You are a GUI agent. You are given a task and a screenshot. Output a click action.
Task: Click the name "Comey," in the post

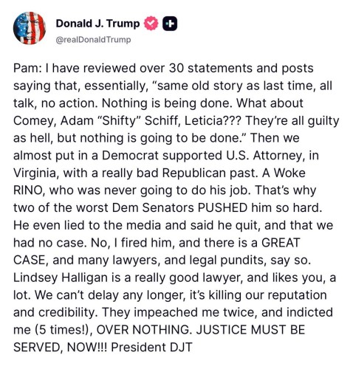[35, 121]
